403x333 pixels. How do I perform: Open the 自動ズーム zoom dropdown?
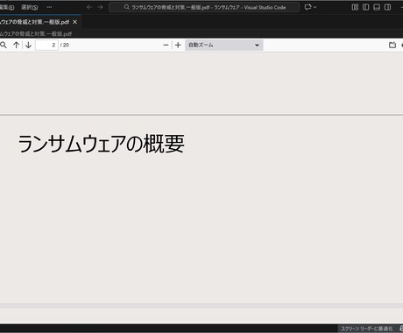(x=224, y=45)
